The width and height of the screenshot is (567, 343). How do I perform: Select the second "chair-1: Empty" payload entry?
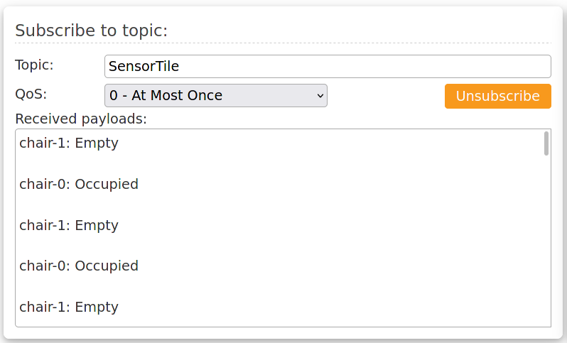point(68,225)
